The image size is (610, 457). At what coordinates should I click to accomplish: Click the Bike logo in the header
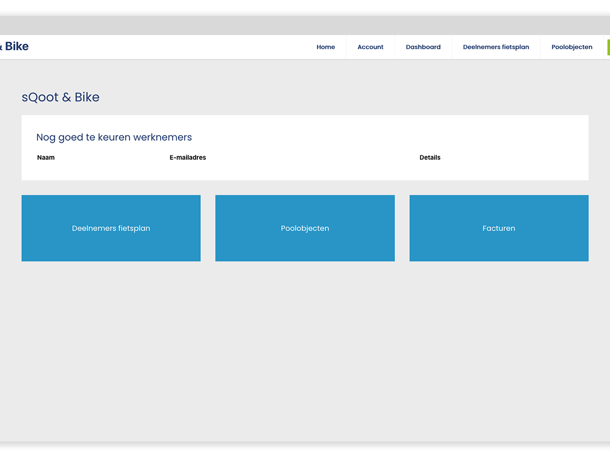click(x=15, y=46)
